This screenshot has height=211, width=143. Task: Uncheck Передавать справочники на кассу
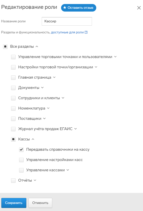click(21, 149)
